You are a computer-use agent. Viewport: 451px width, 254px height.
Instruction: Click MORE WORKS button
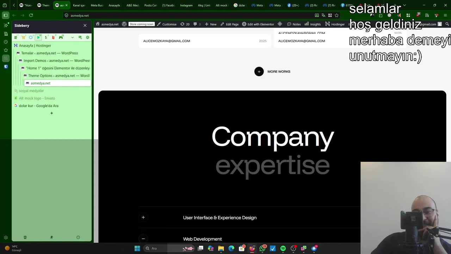(272, 72)
